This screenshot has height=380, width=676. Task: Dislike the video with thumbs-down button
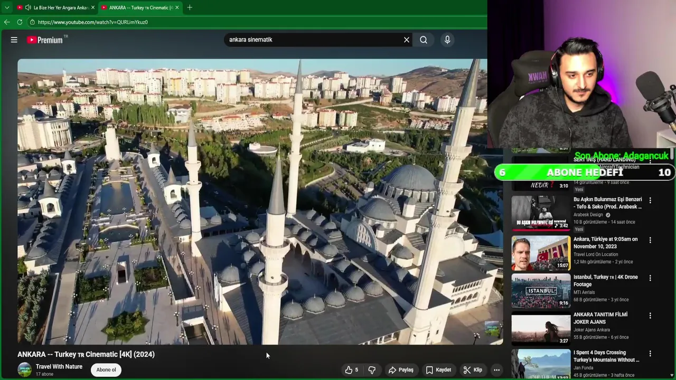[x=372, y=370]
